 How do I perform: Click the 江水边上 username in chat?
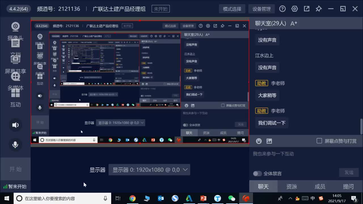pyautogui.click(x=264, y=56)
